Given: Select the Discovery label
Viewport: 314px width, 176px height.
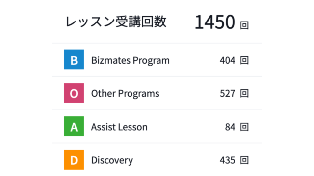Looking at the screenshot, I should [112, 161].
